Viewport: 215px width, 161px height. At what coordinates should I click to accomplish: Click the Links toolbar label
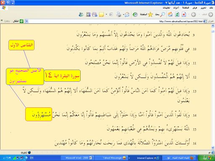point(7,21)
